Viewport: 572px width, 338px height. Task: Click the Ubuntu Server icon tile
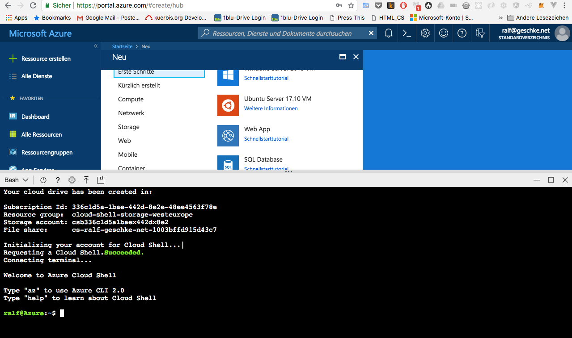[x=228, y=105]
